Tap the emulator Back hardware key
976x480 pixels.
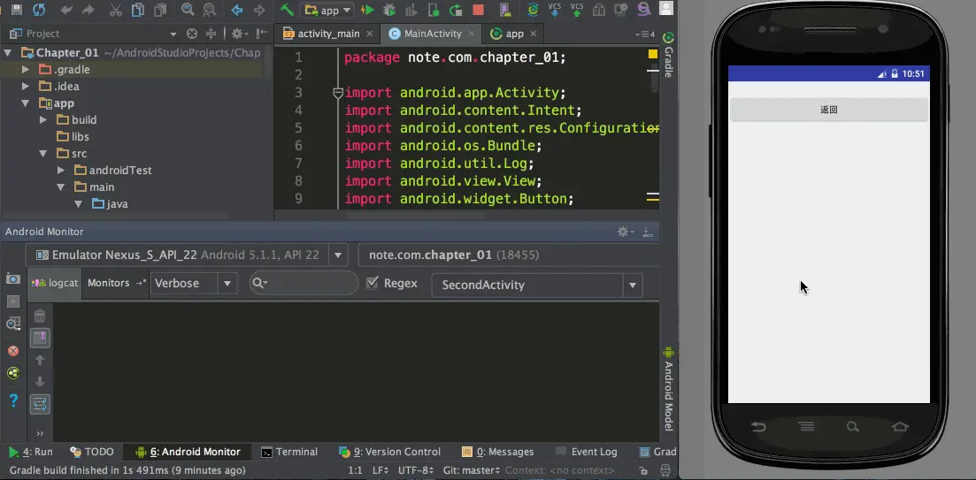pos(758,427)
